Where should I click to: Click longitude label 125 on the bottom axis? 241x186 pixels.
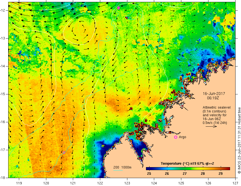click(x=181, y=183)
